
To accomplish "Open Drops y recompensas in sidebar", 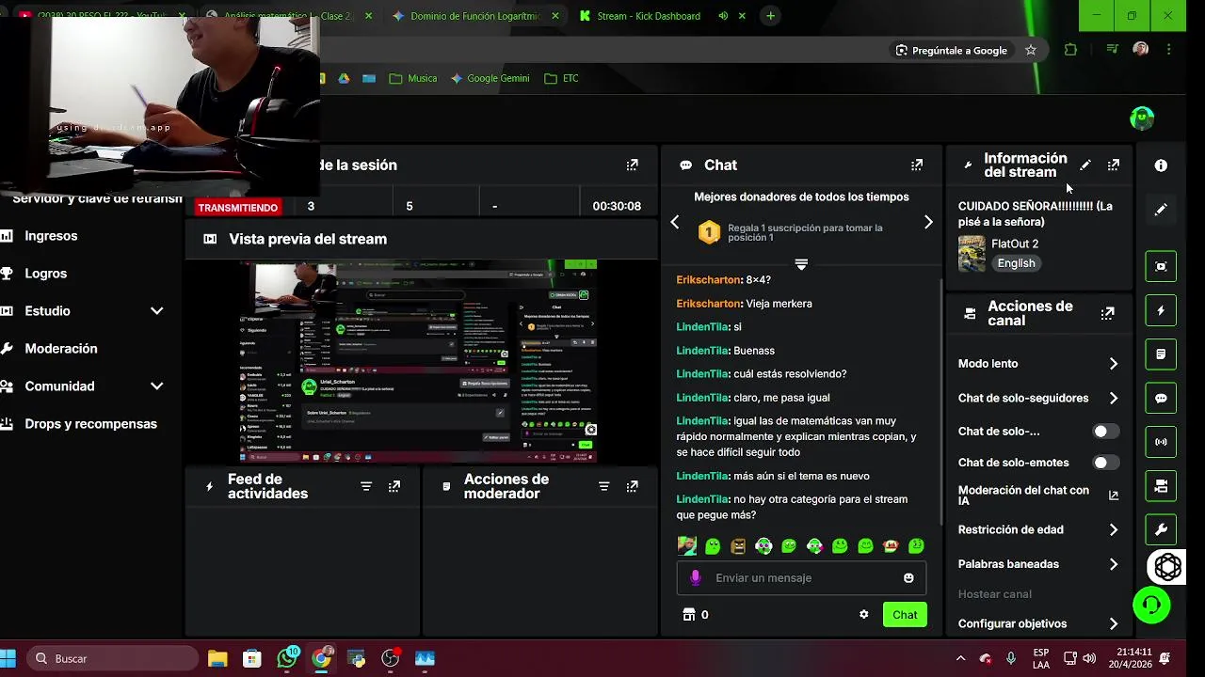I will (x=90, y=424).
